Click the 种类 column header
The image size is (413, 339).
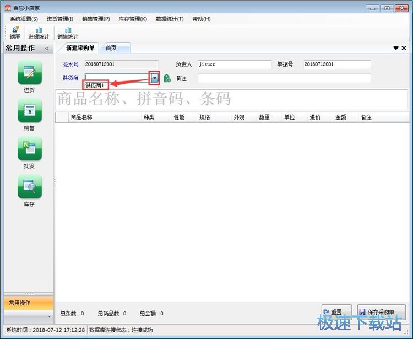tap(156, 117)
